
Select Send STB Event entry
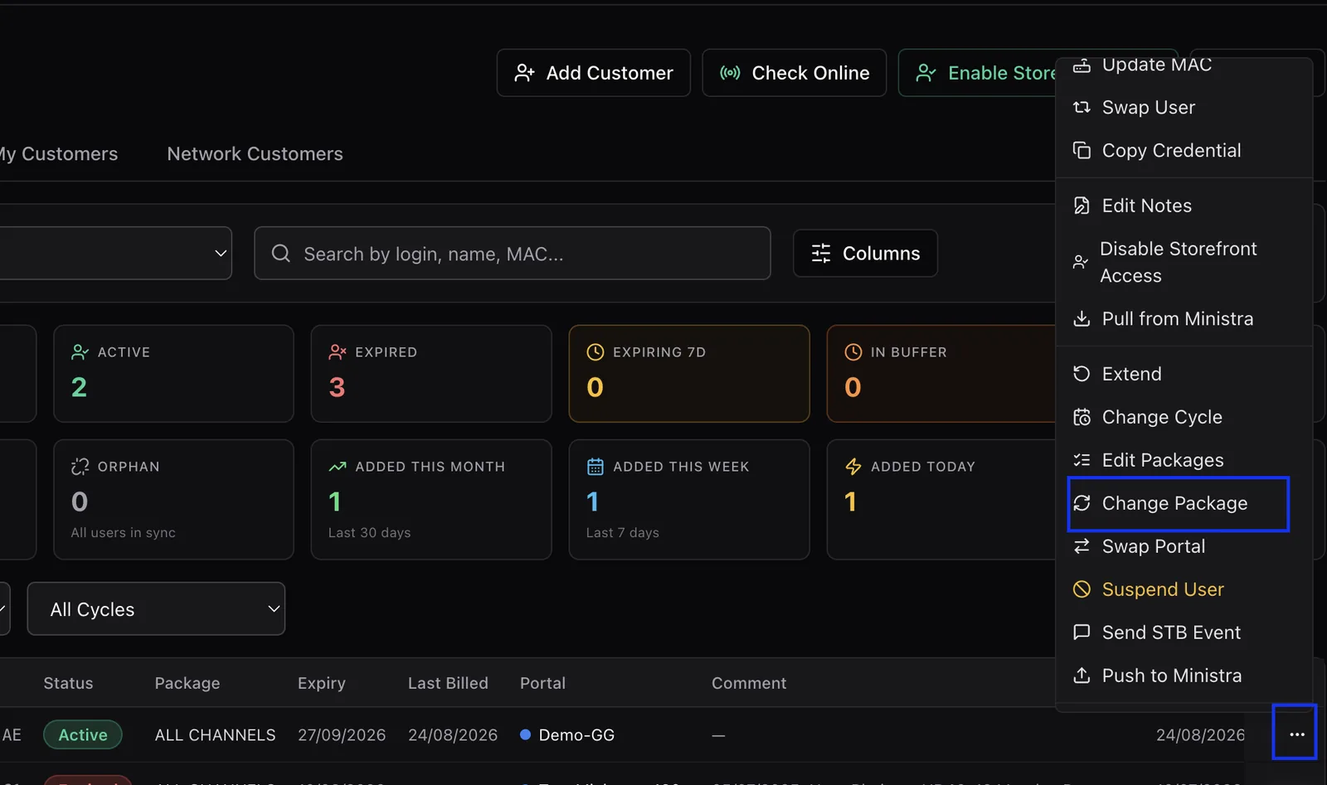click(1184, 632)
